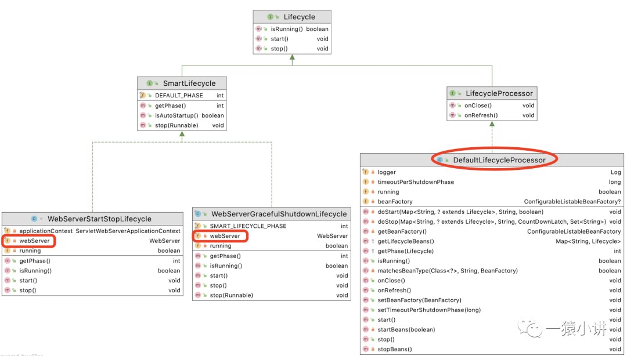Select the doStop method row
Screen dimensions: 627x356
pos(492,221)
